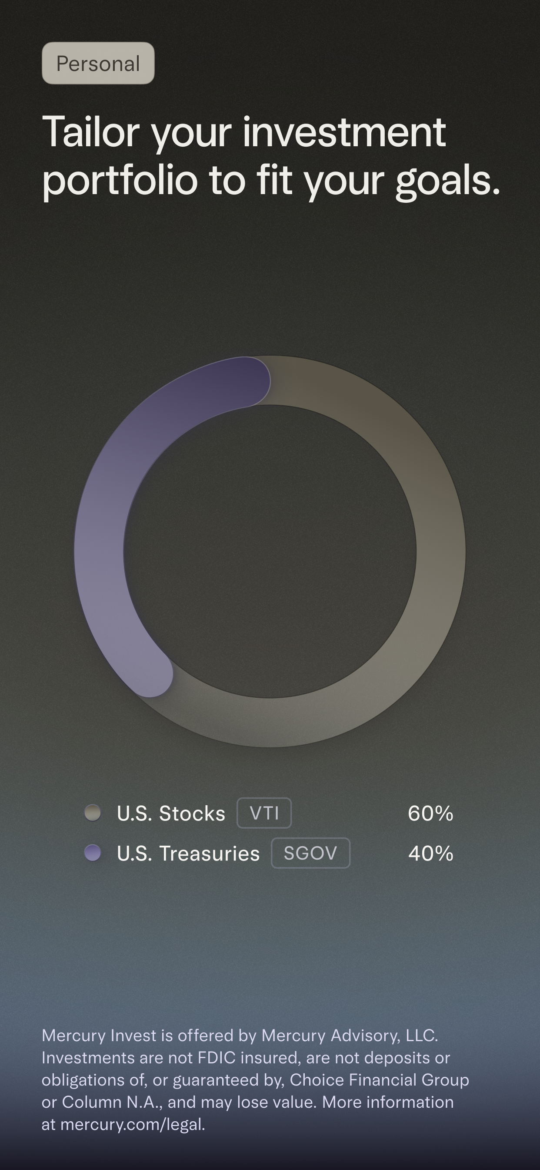Select the U.S. Treasuries legend dot
Viewport: 540px width, 1170px height.
coord(94,853)
